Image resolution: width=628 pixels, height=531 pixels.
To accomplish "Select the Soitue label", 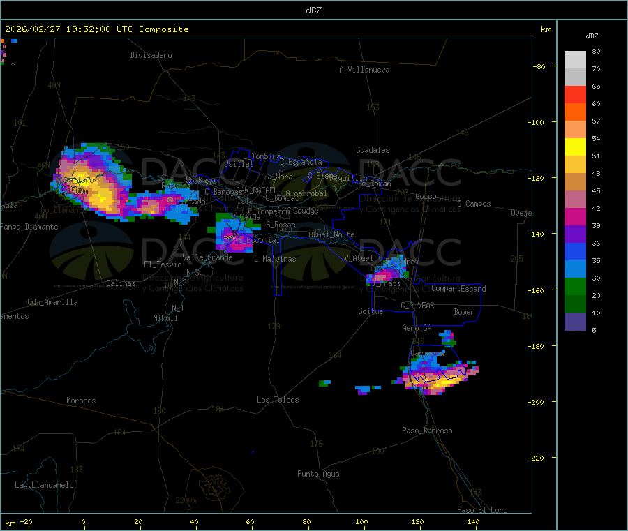I will point(371,311).
